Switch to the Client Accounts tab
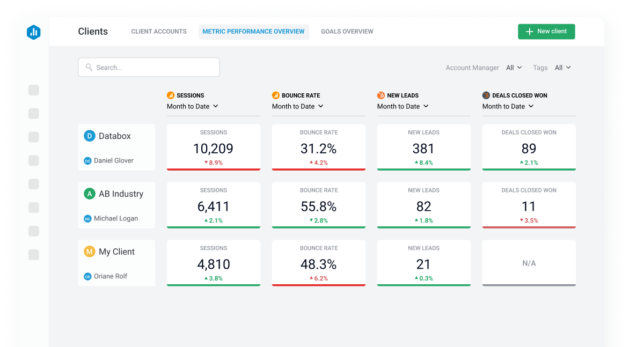The height and width of the screenshot is (347, 629). point(159,32)
